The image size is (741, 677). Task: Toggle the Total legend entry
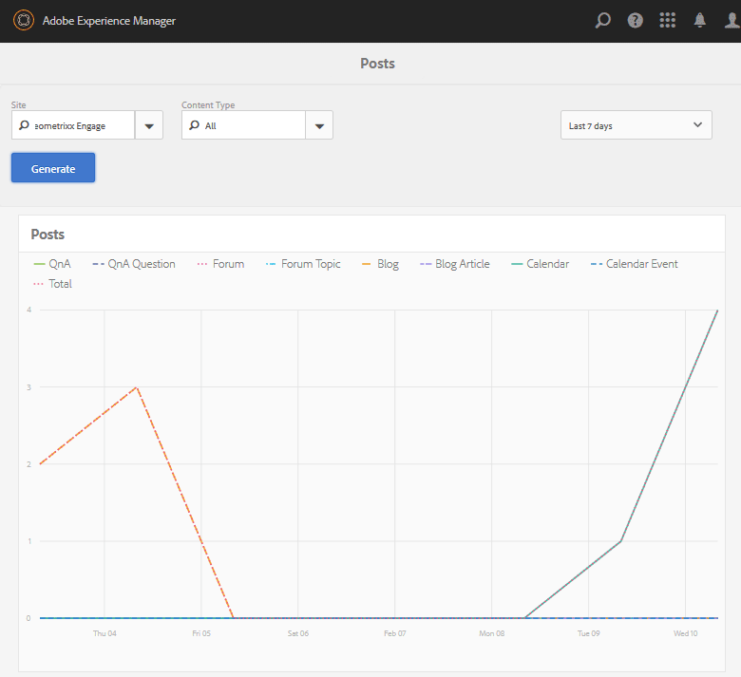click(x=52, y=284)
